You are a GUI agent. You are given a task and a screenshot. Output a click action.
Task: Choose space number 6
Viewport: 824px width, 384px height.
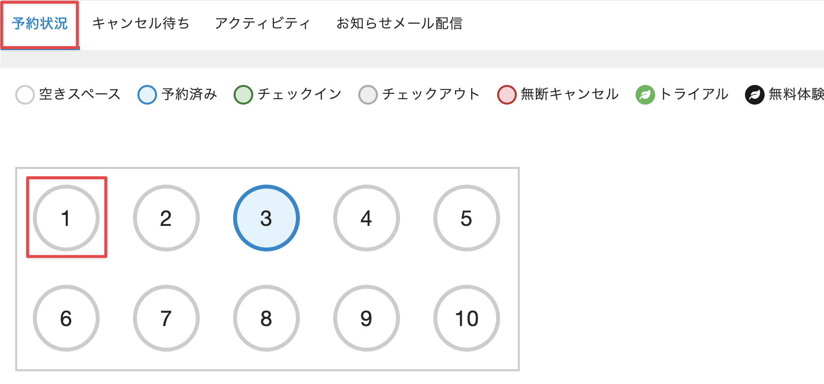coord(66,318)
